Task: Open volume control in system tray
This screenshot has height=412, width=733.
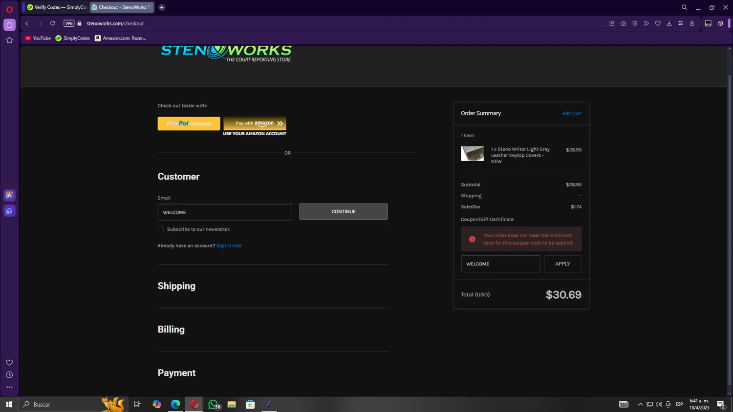Action: tap(659, 404)
